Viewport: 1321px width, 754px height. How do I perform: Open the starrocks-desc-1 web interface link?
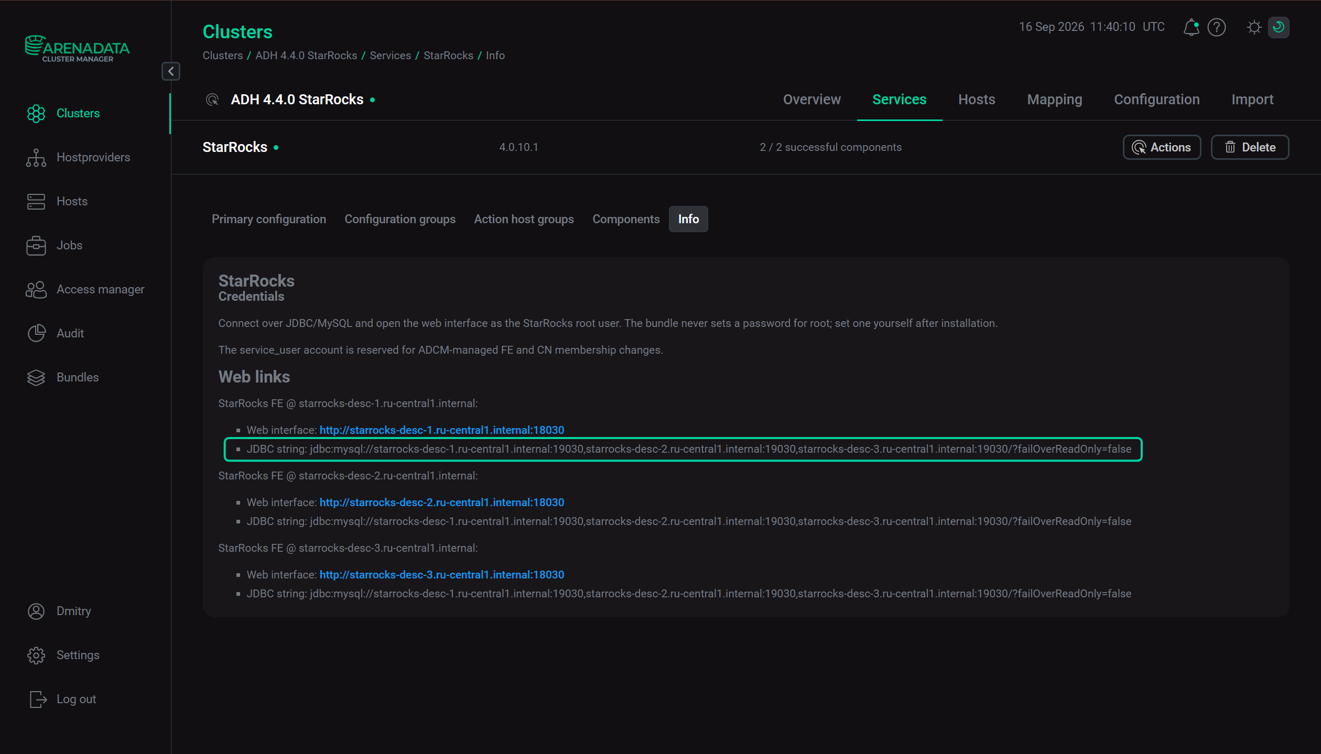pos(442,430)
